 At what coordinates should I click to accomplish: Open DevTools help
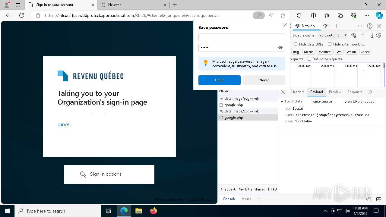(x=370, y=26)
